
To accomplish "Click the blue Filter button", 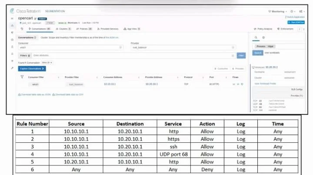I will point(241,56).
